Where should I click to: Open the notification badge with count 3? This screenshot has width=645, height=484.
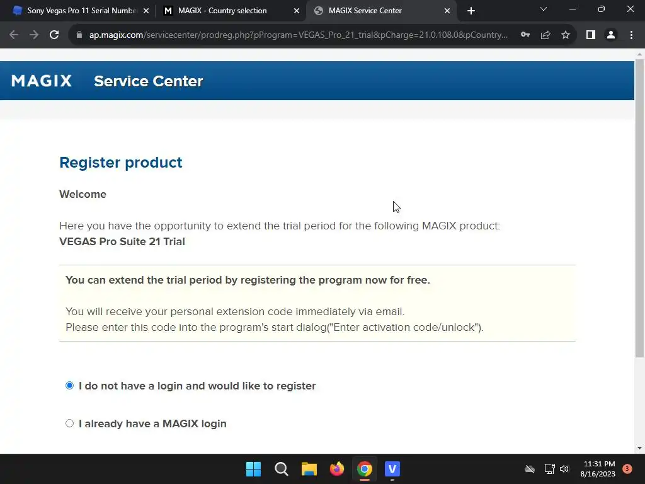click(x=627, y=469)
